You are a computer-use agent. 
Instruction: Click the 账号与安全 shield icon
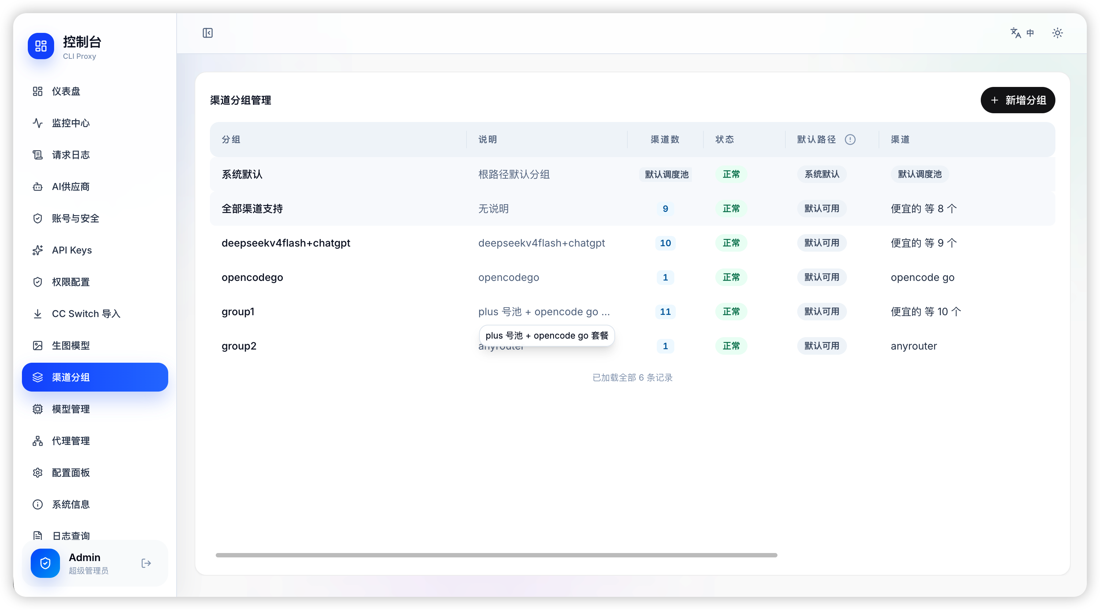(x=38, y=218)
